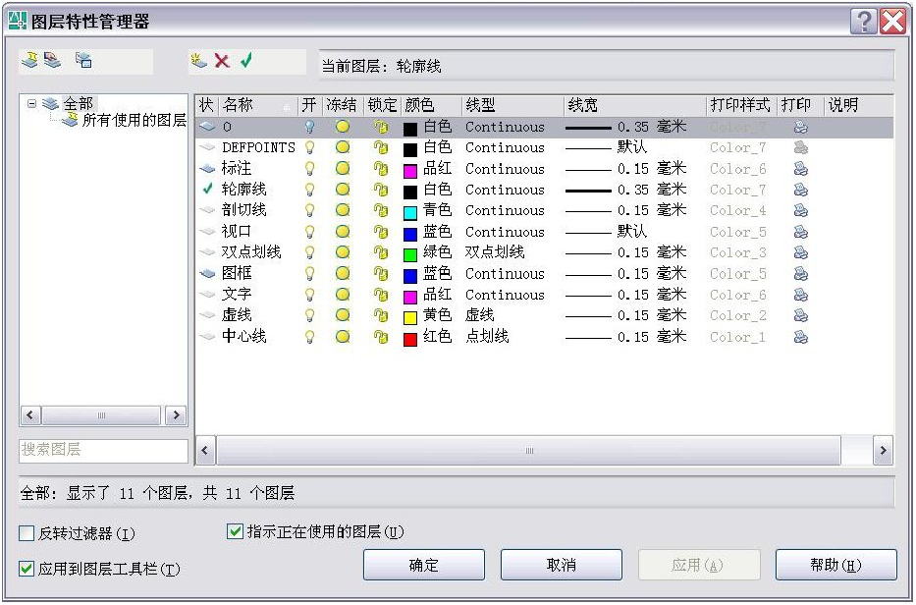Open the yellow color swatch for 虚线 layer

pos(410,317)
